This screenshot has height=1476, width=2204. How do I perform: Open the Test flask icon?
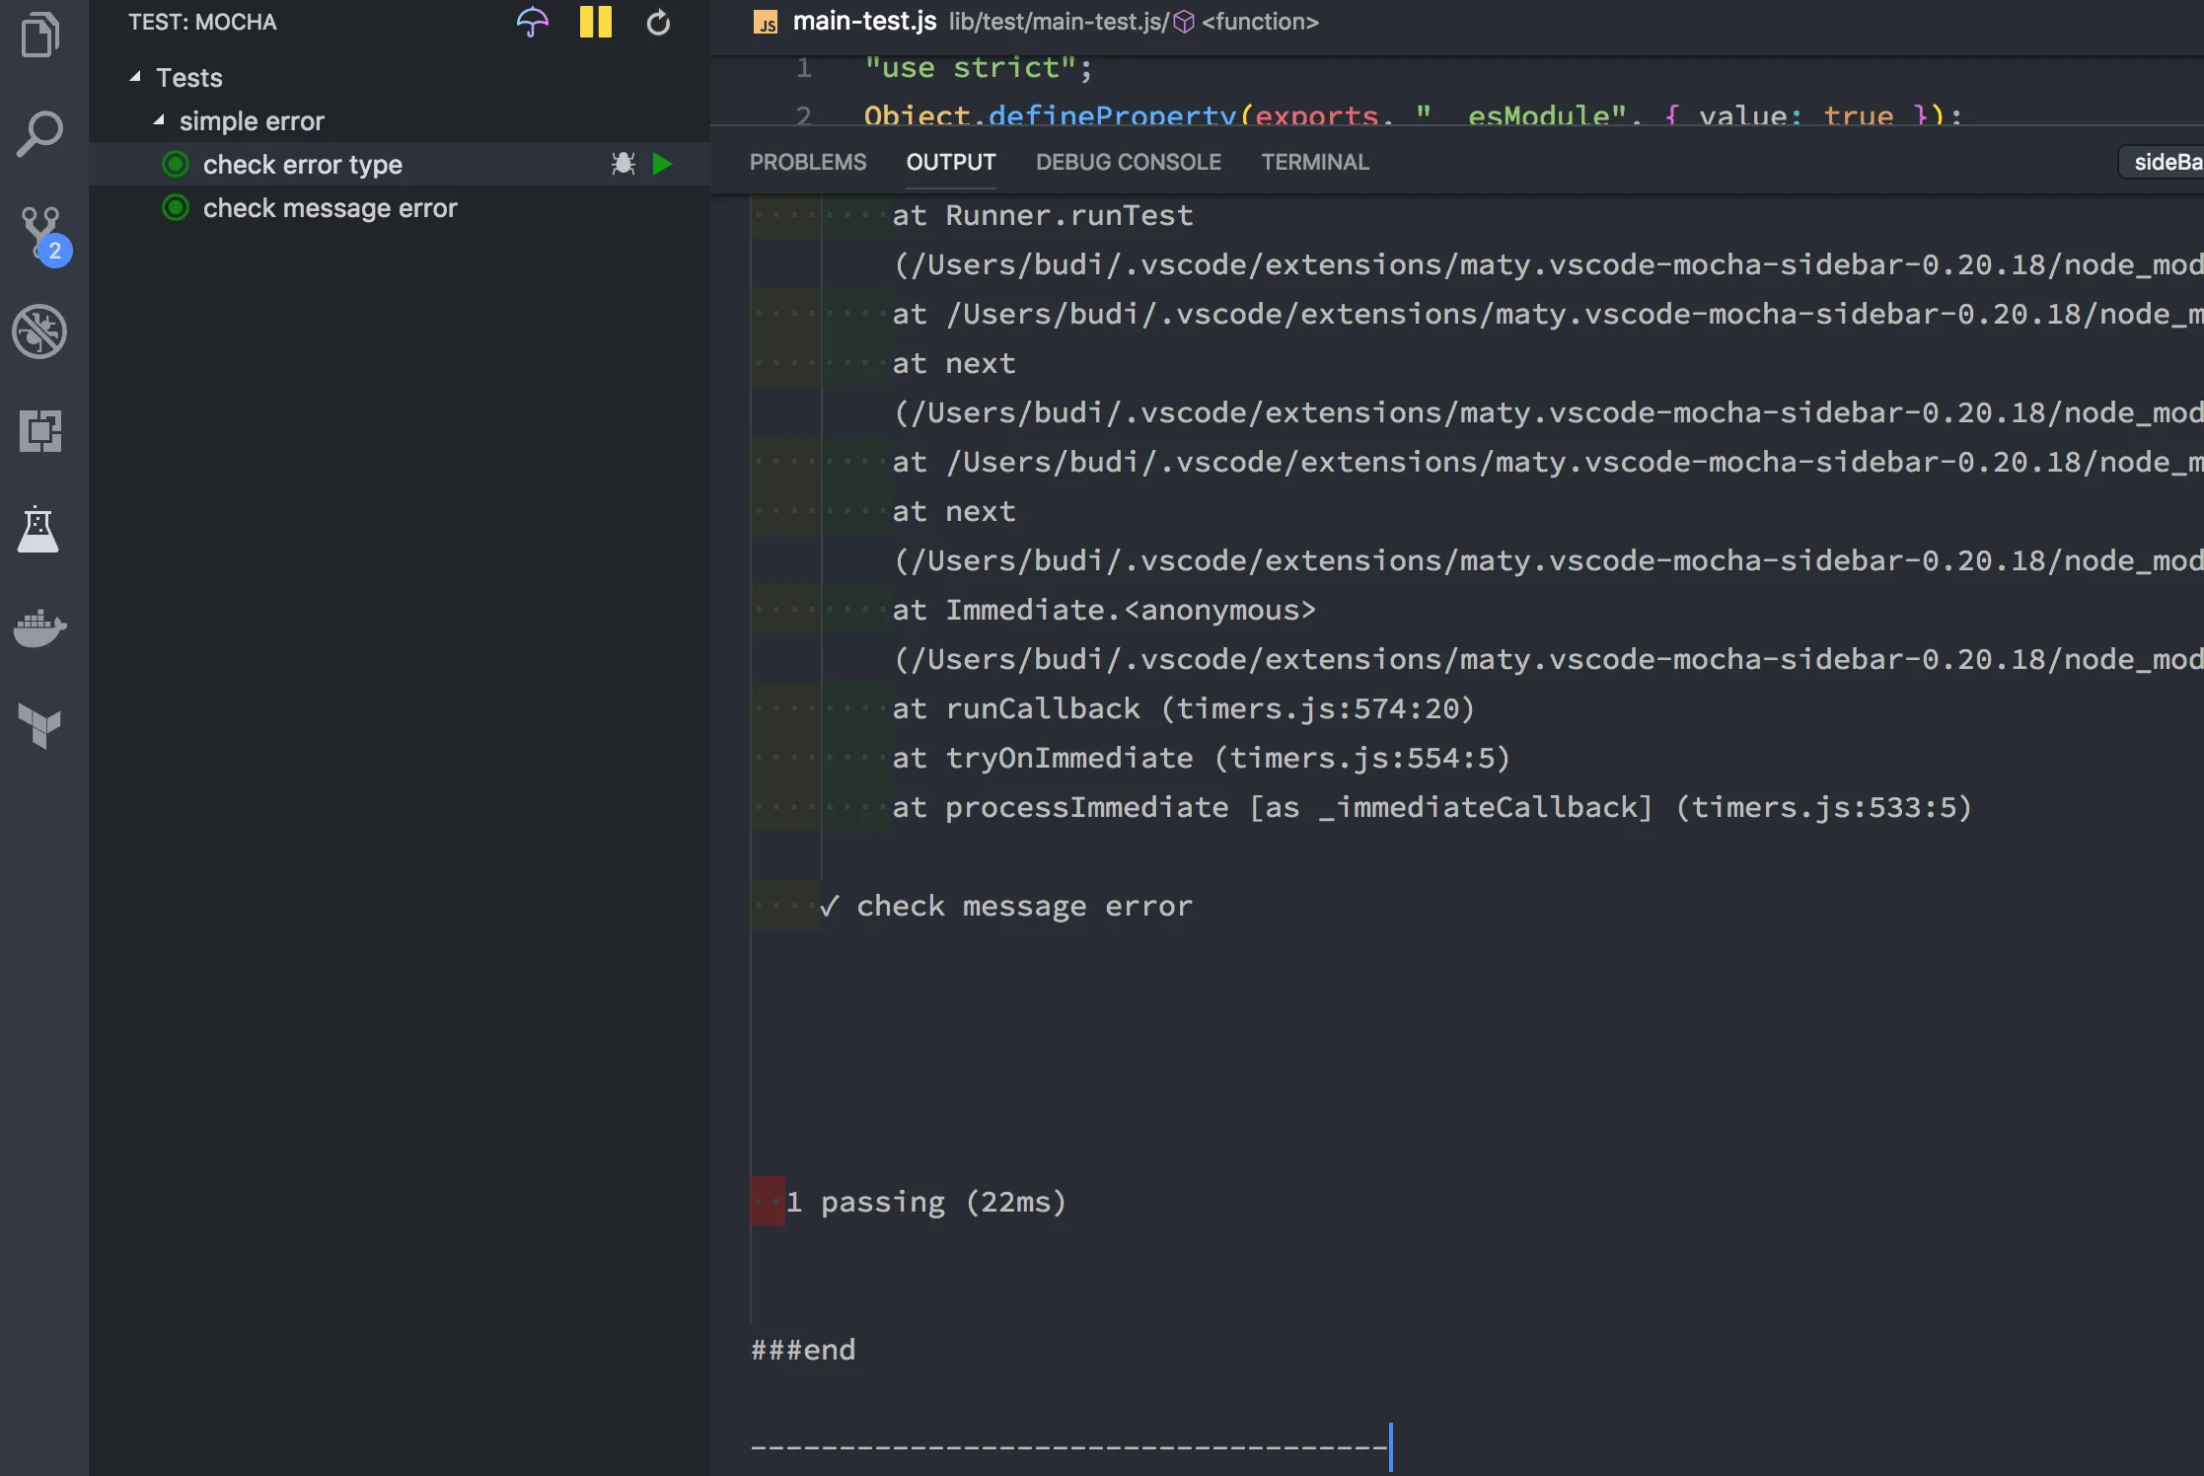click(x=39, y=530)
